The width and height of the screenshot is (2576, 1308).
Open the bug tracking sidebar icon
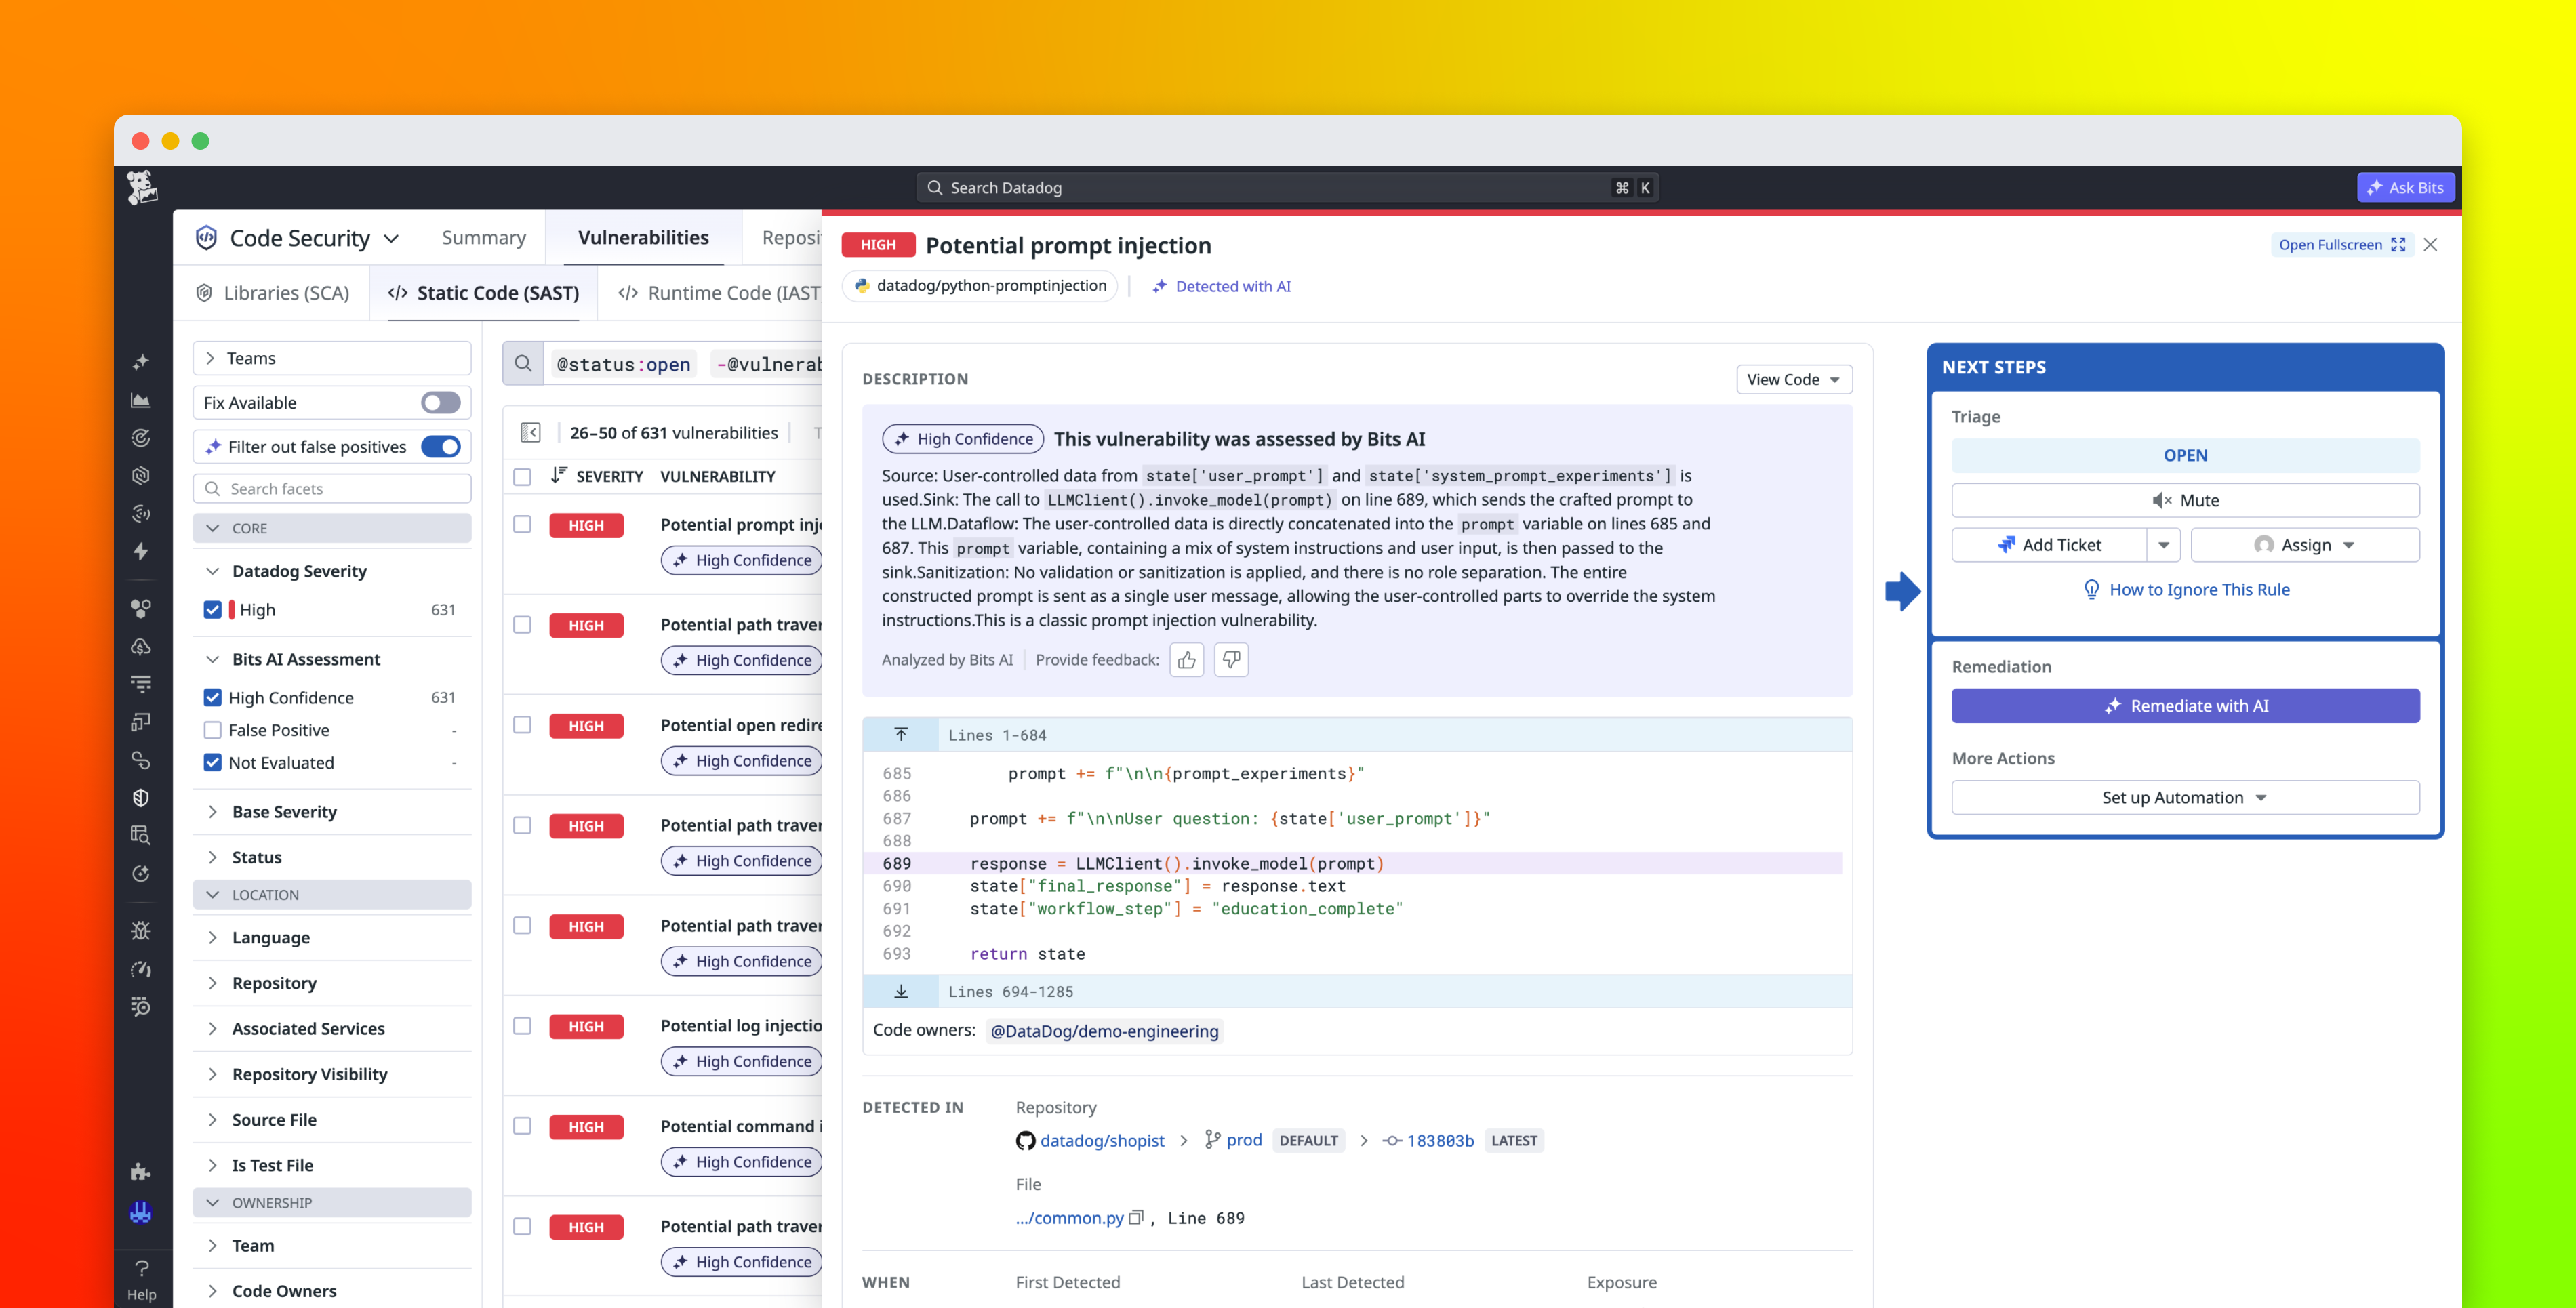(141, 931)
